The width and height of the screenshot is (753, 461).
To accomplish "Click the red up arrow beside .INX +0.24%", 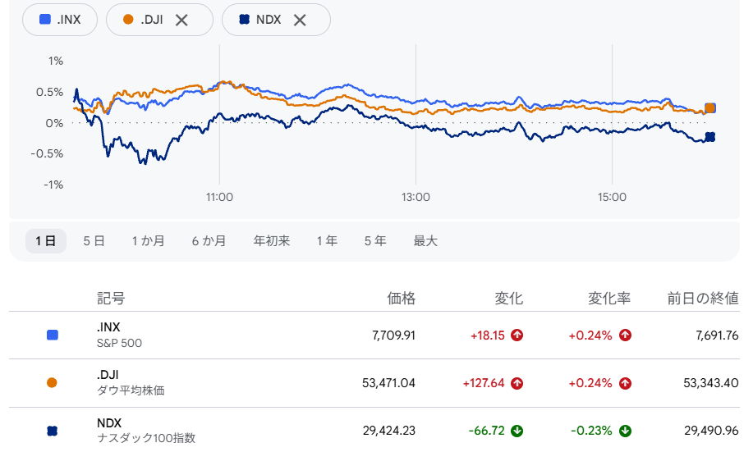I will (625, 335).
